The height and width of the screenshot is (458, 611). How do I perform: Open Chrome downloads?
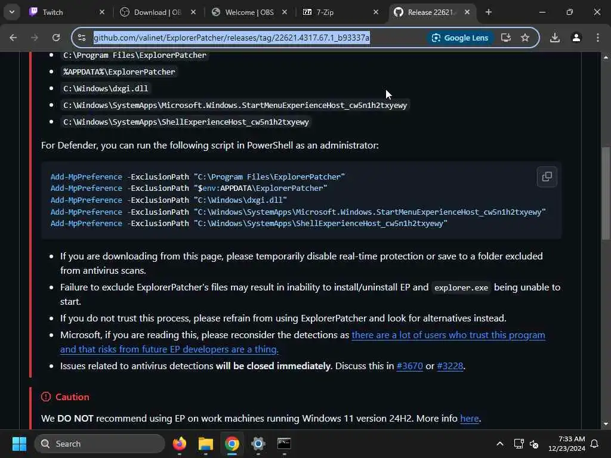coord(555,38)
